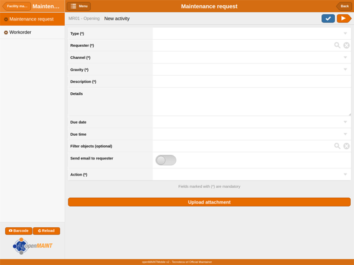
Task: Open the Due time picker dropdown
Action: click(x=345, y=134)
